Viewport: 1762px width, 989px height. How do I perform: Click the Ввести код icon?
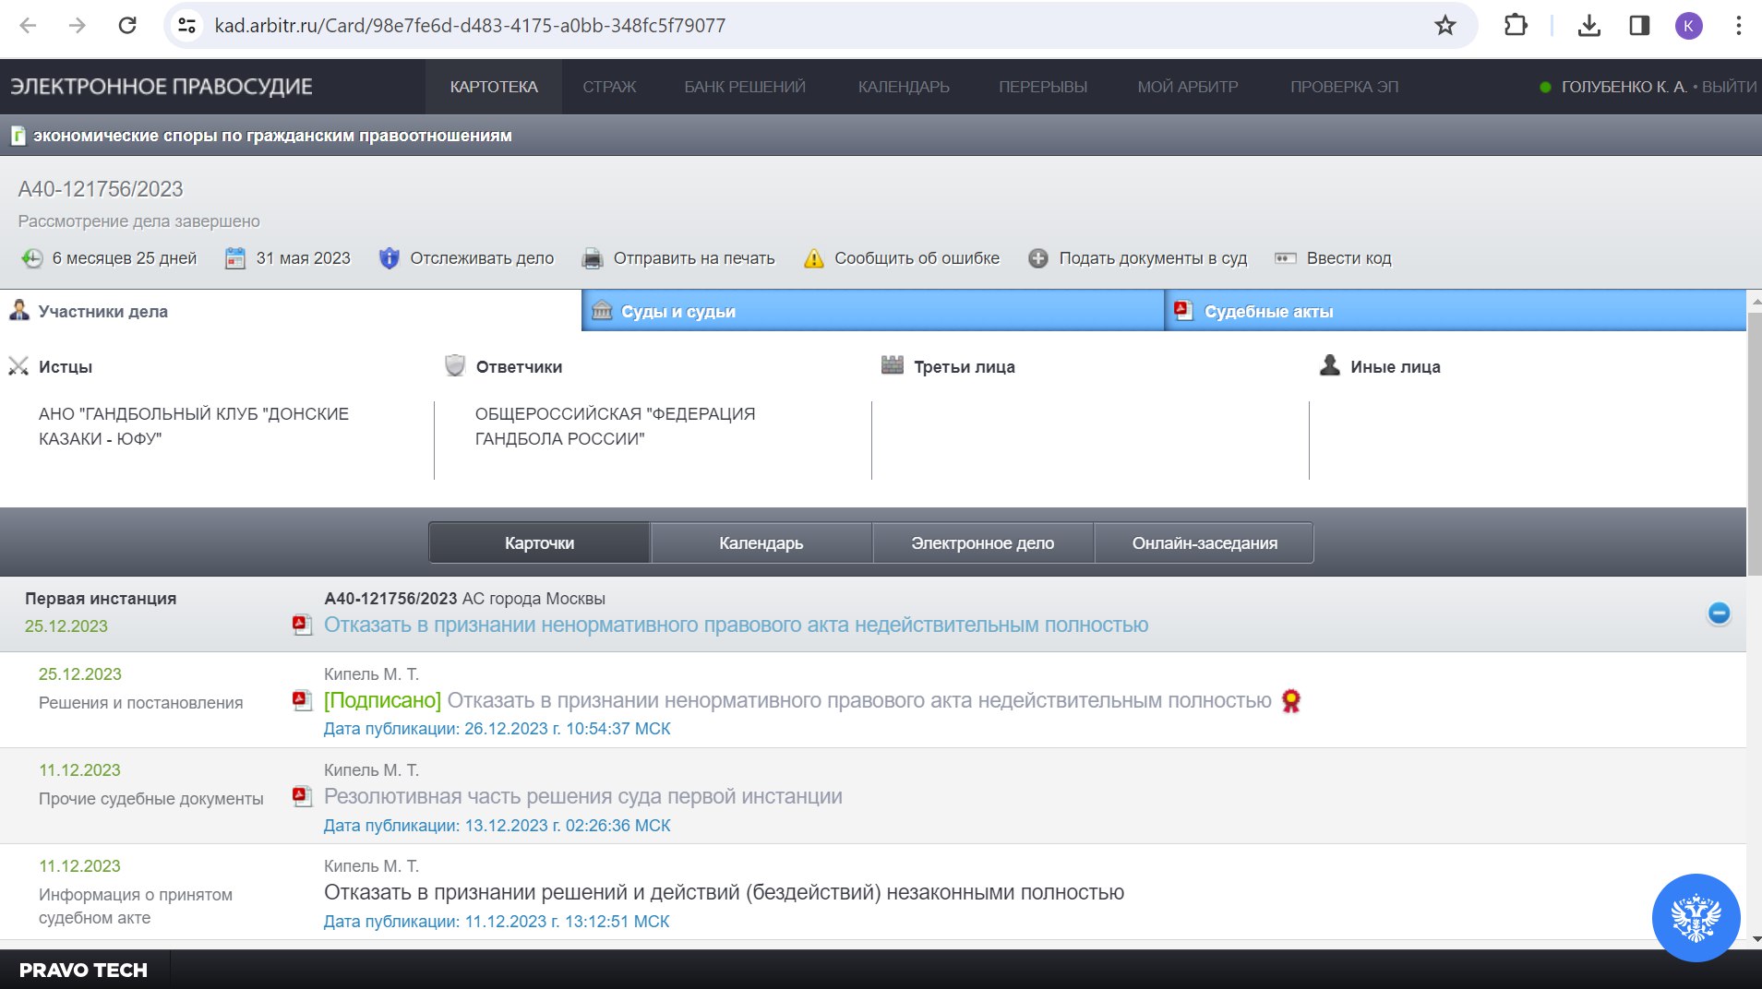tap(1286, 258)
